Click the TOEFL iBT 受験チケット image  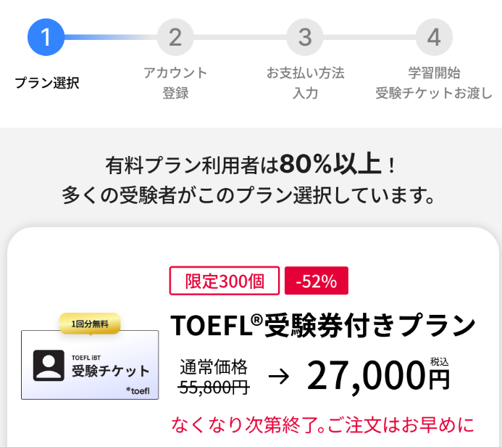(x=90, y=364)
